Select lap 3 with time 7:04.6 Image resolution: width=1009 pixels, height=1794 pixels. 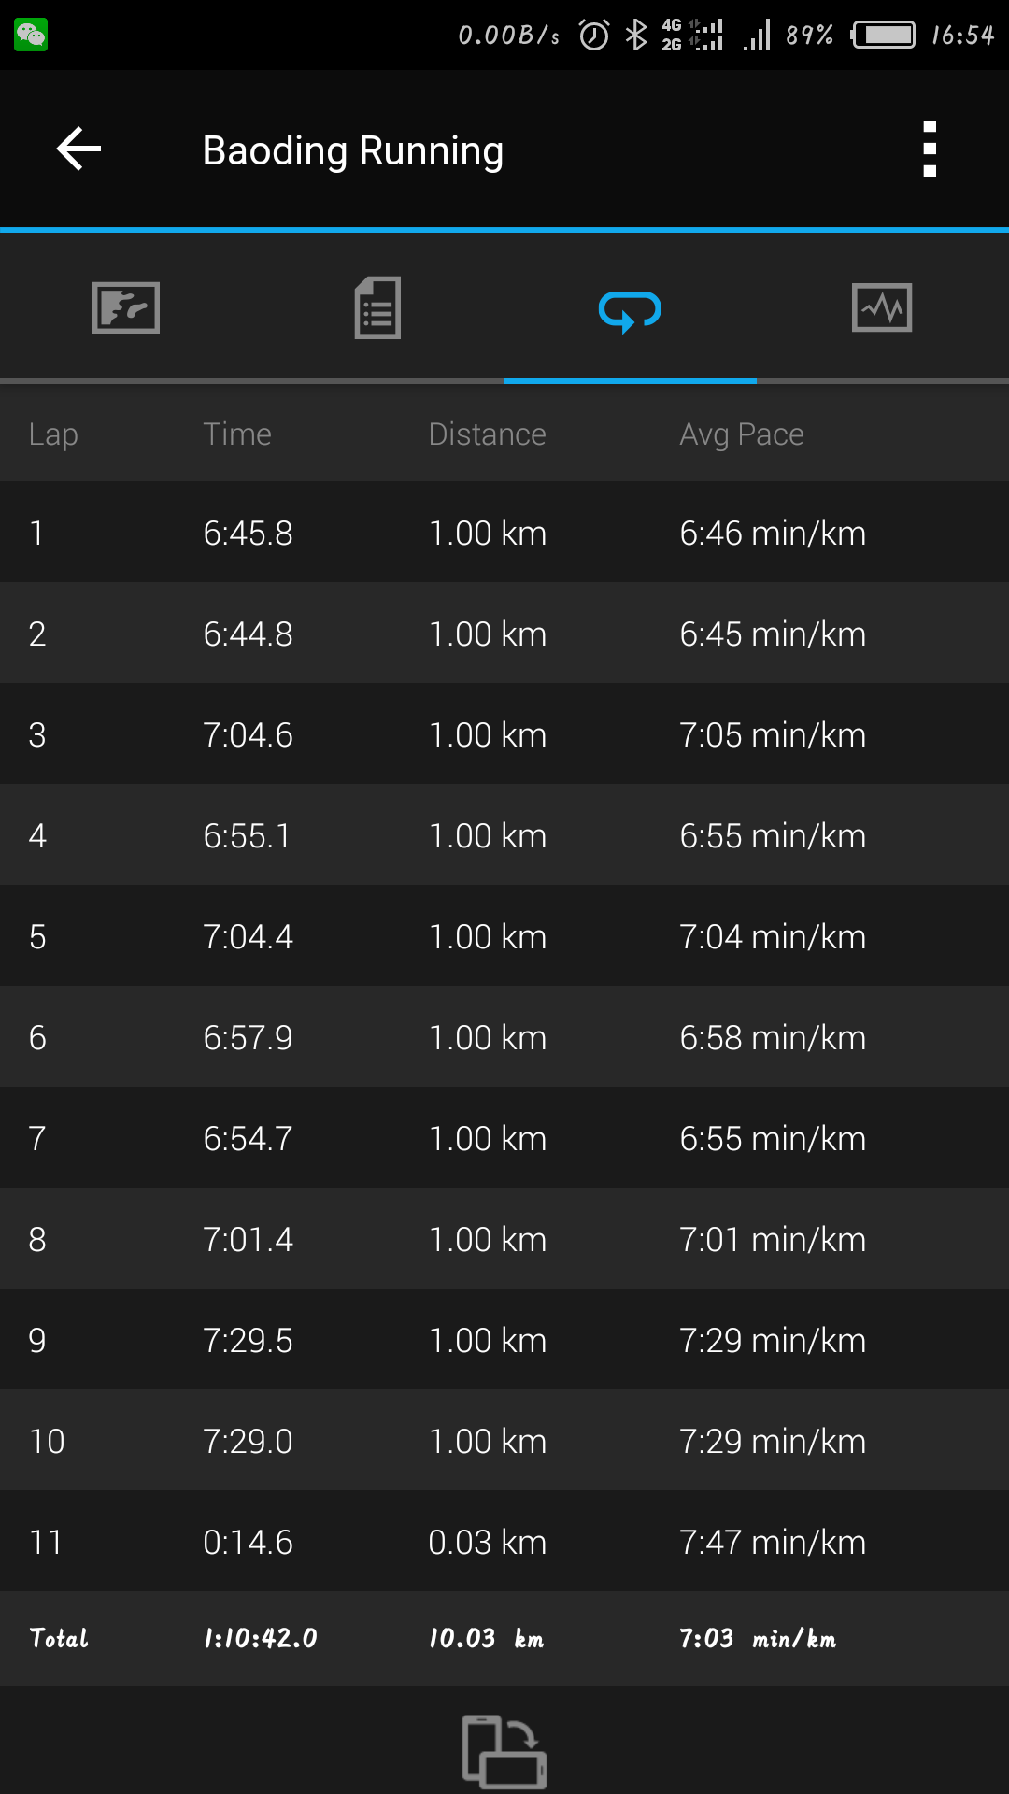504,734
